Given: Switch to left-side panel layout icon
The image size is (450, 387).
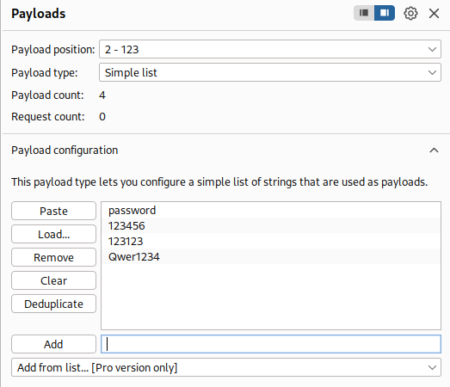Looking at the screenshot, I should (364, 13).
